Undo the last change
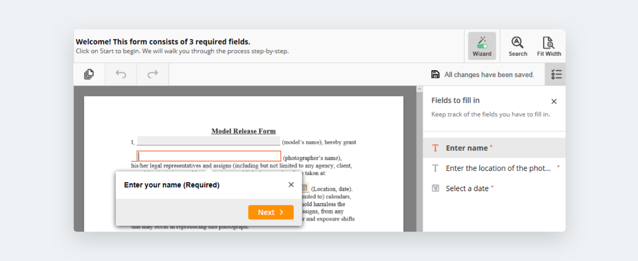638x261 pixels. (121, 74)
